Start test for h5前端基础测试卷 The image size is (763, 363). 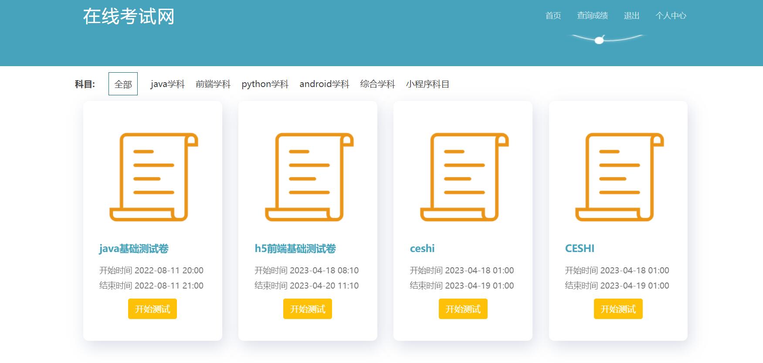tap(308, 309)
